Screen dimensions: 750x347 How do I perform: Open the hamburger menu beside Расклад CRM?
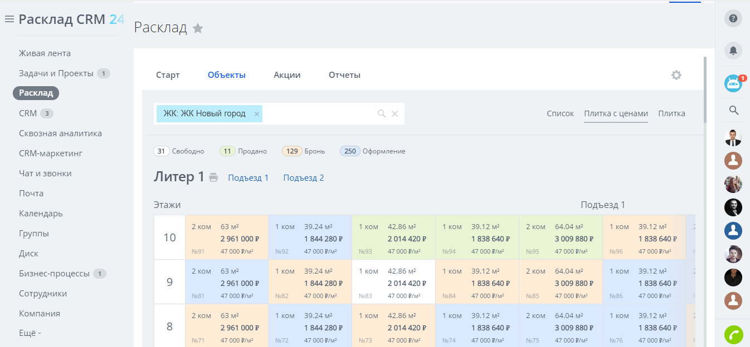[x=9, y=19]
